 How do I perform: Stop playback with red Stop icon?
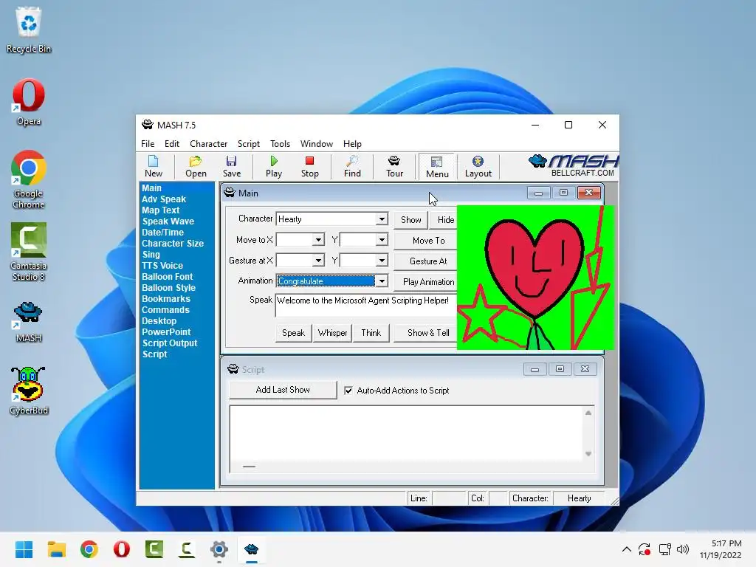coord(309,166)
